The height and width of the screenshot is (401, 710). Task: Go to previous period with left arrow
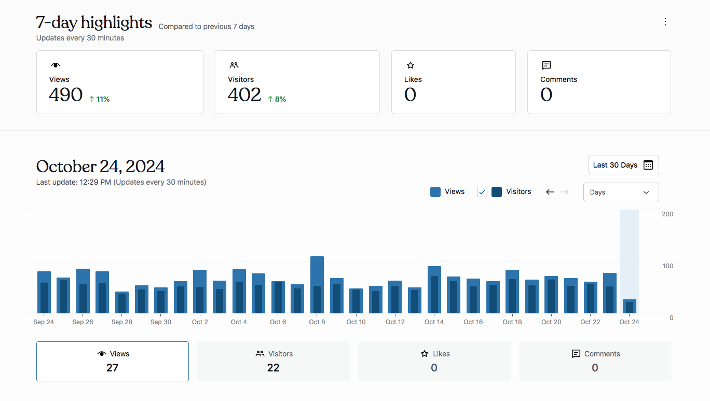[550, 192]
